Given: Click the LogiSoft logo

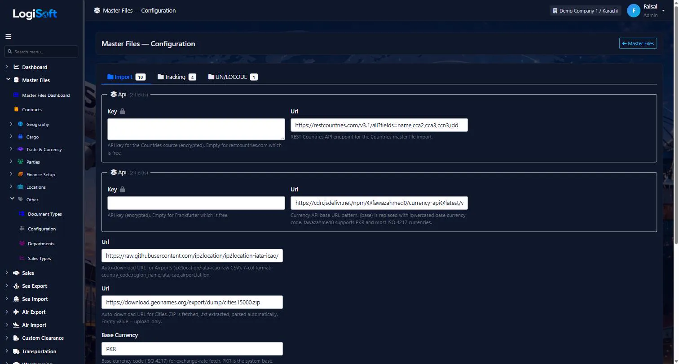Looking at the screenshot, I should [x=35, y=14].
